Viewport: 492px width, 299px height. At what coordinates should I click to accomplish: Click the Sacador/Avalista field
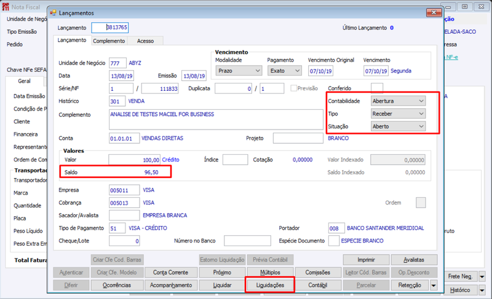(124, 216)
